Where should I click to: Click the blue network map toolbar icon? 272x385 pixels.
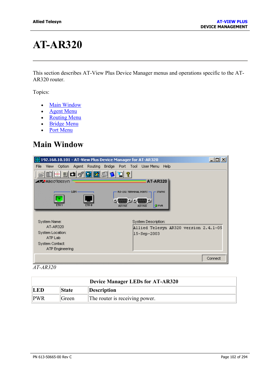(x=89, y=174)
